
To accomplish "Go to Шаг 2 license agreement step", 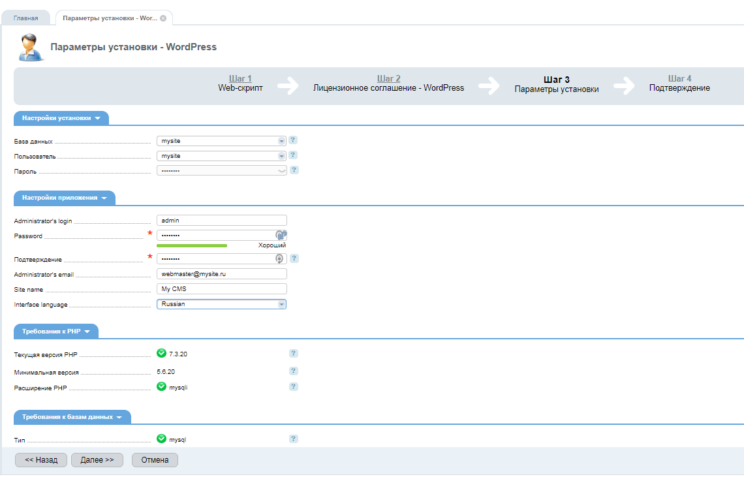I will (388, 83).
